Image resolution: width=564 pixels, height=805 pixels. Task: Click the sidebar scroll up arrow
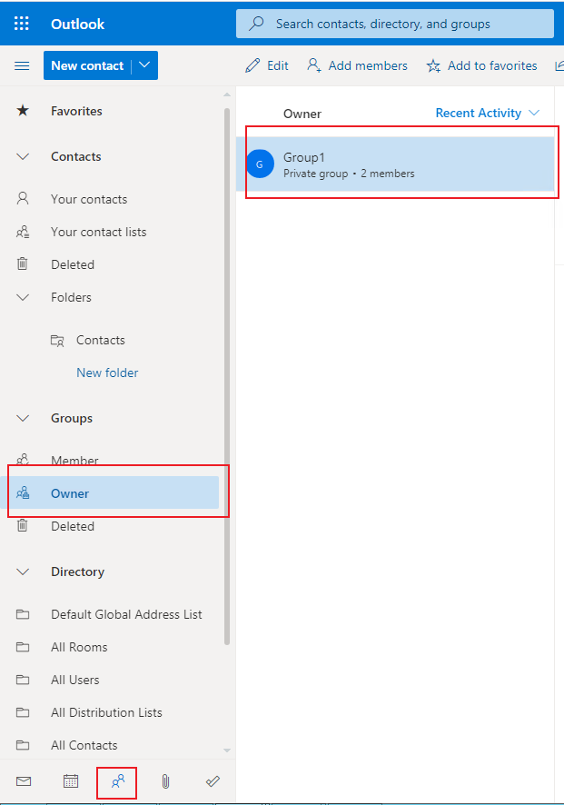point(227,95)
